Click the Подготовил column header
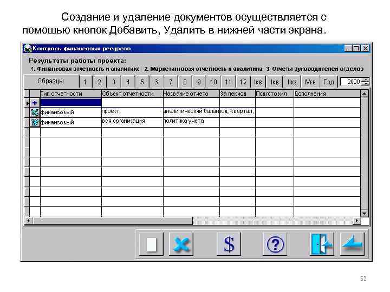This screenshot has width=390, height=292. point(275,94)
